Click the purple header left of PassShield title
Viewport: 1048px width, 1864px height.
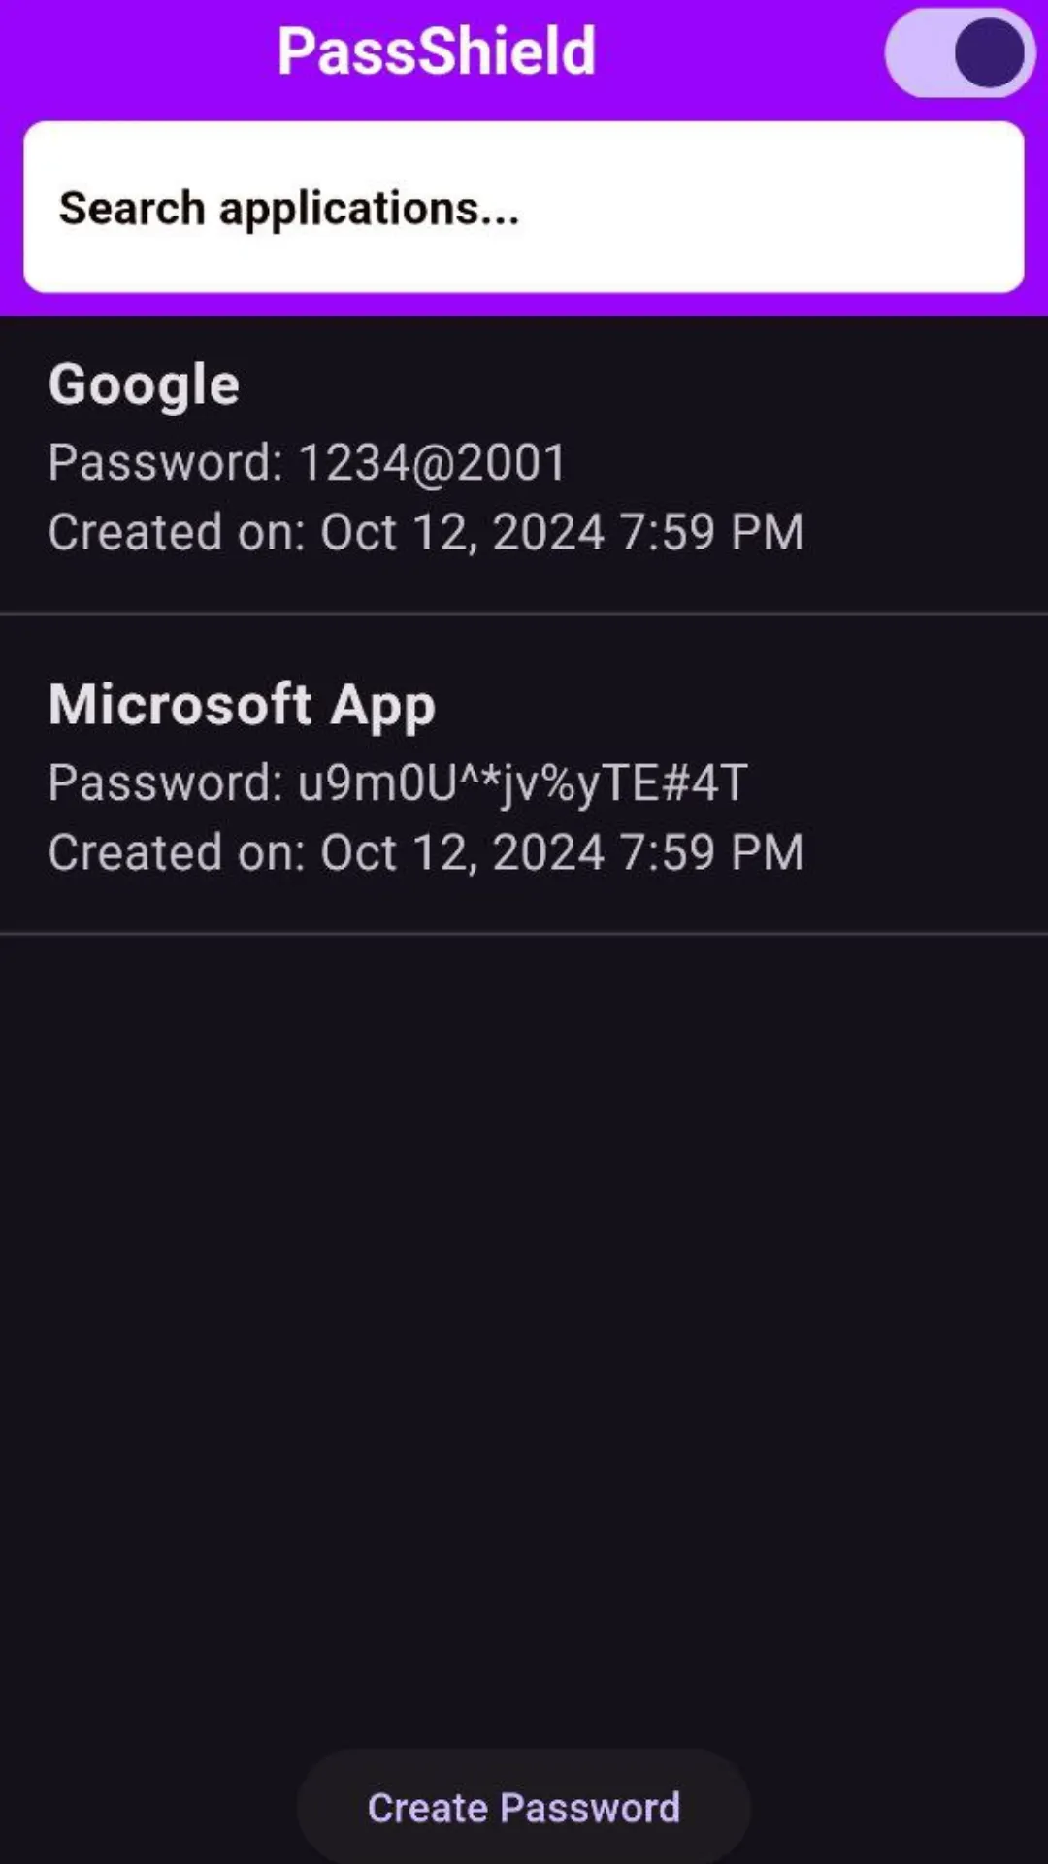136,52
